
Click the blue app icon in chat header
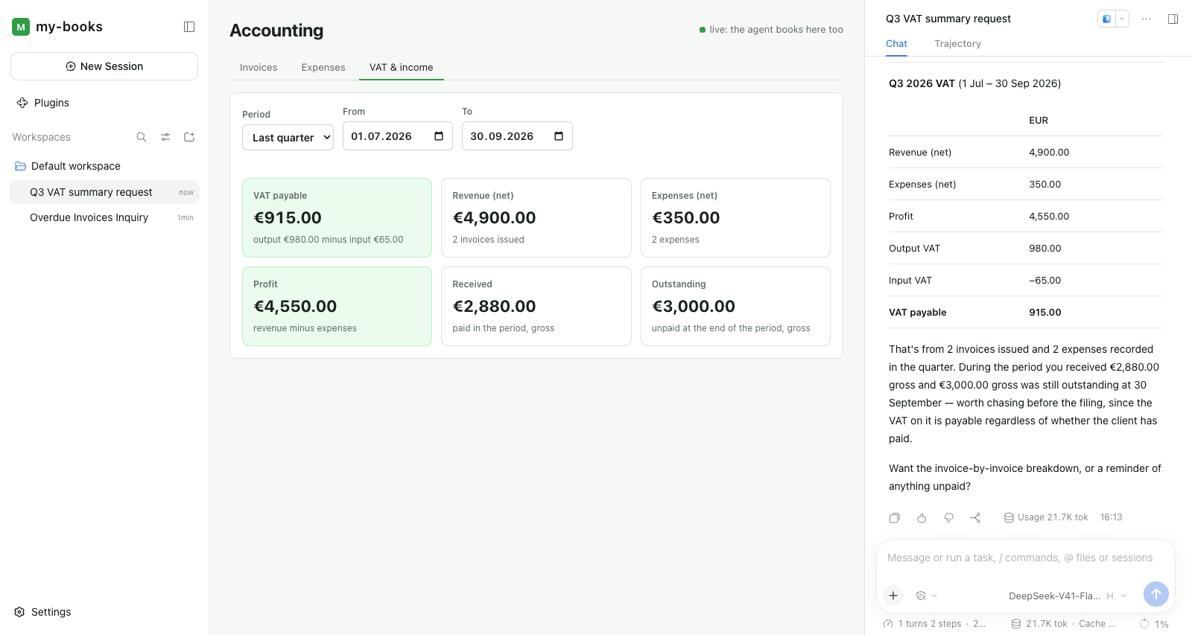coord(1107,19)
